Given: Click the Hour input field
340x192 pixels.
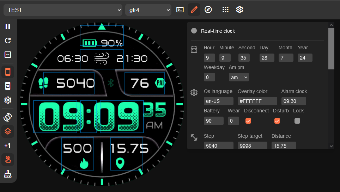Looking at the screenshot, I should (210, 58).
